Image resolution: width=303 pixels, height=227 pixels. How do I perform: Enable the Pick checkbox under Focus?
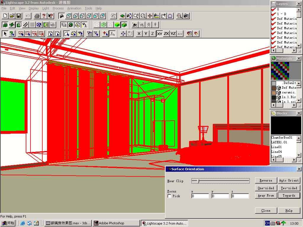pos(169,196)
